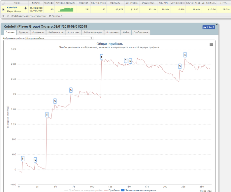This screenshot has height=192, width=231.
Task: Click the $15.17 average stake value
Action: [135, 10]
